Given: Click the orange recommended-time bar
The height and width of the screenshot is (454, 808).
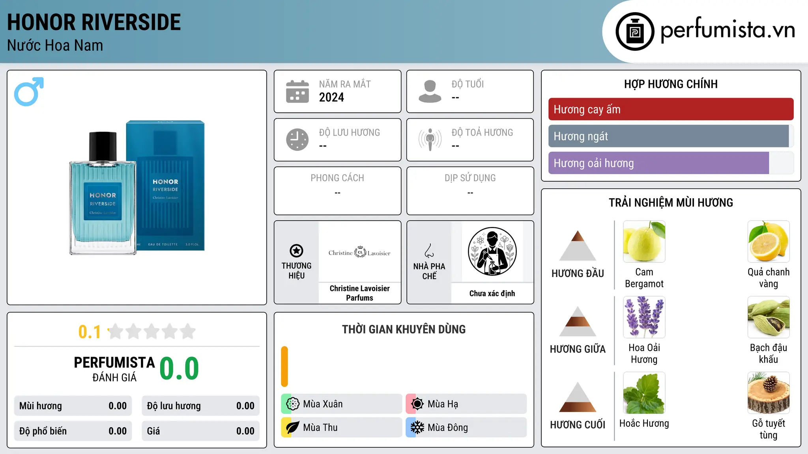Looking at the screenshot, I should [x=284, y=367].
